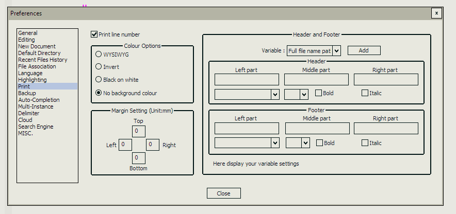Click the Left margin field
Screen dimensions: 456x214
click(125, 145)
